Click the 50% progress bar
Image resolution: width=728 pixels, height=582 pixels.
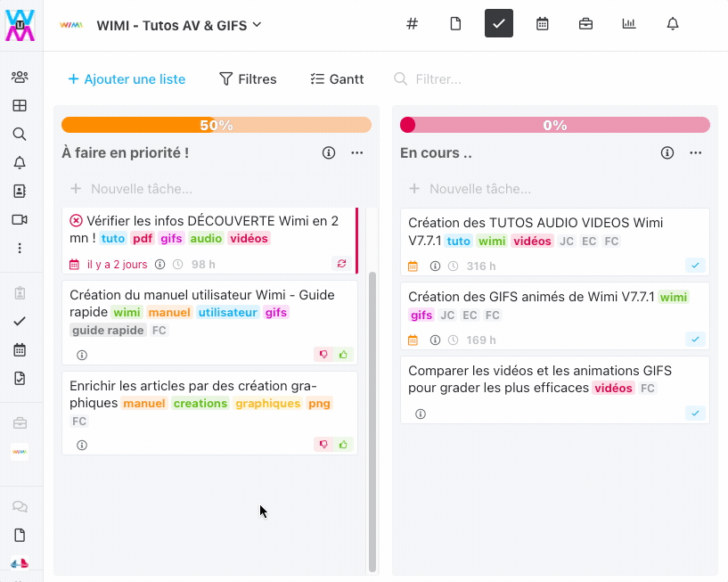(x=217, y=125)
